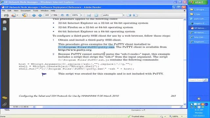The image size is (210, 118).
Task: Switch to the C:\Progra... folder taskbar item
Action: tap(199, 10)
